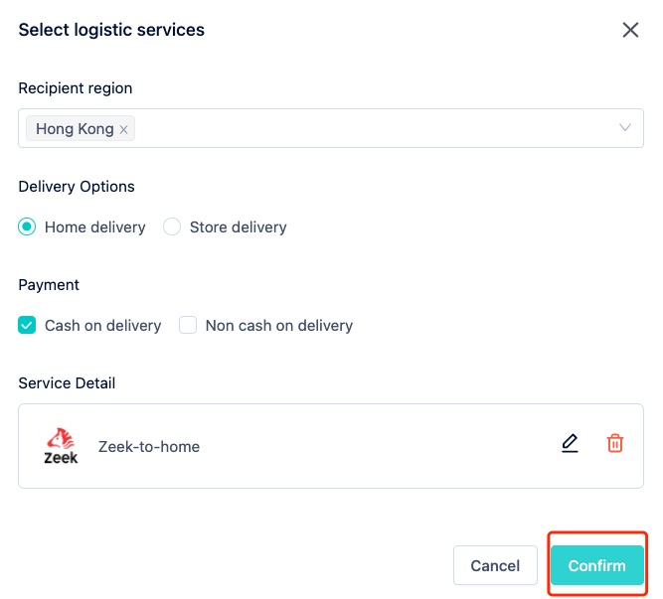Enable the Non cash on delivery checkbox
The height and width of the screenshot is (599, 663).
coord(188,325)
